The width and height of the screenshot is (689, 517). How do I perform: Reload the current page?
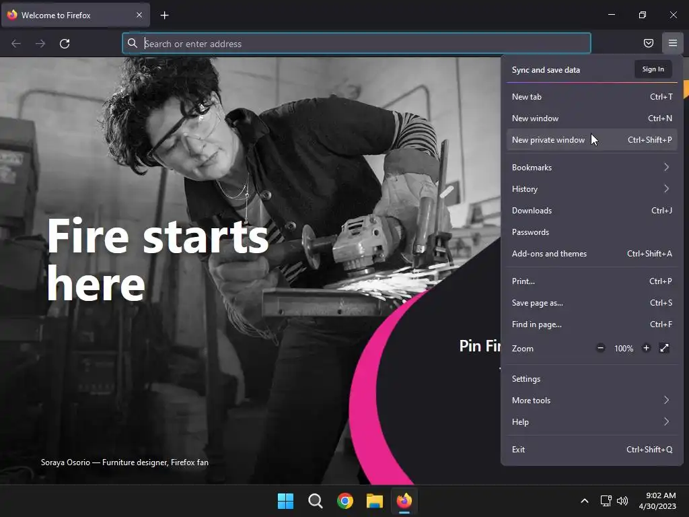click(x=65, y=44)
